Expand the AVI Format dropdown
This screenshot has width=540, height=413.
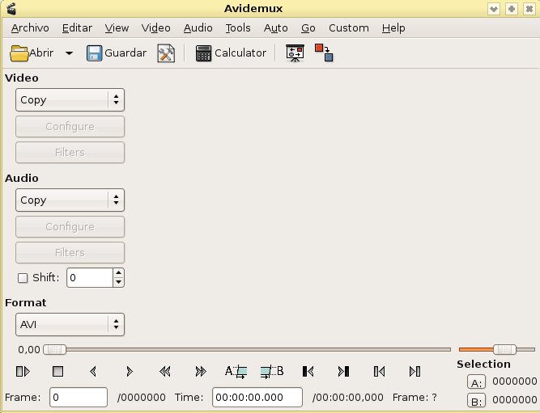click(x=70, y=325)
